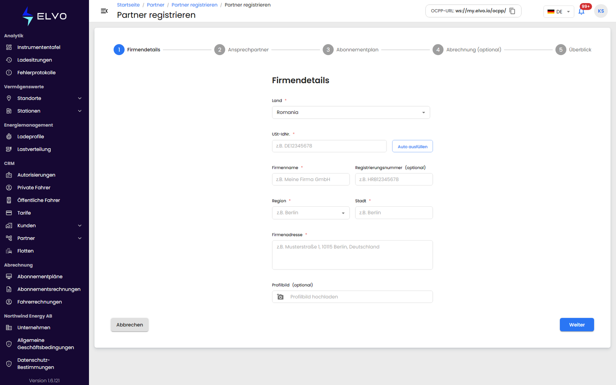
Task: Expand the Partner sidebar submenu
Action: click(80, 238)
